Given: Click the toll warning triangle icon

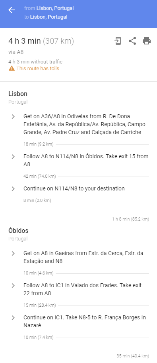Looking at the screenshot, I should [12, 69].
